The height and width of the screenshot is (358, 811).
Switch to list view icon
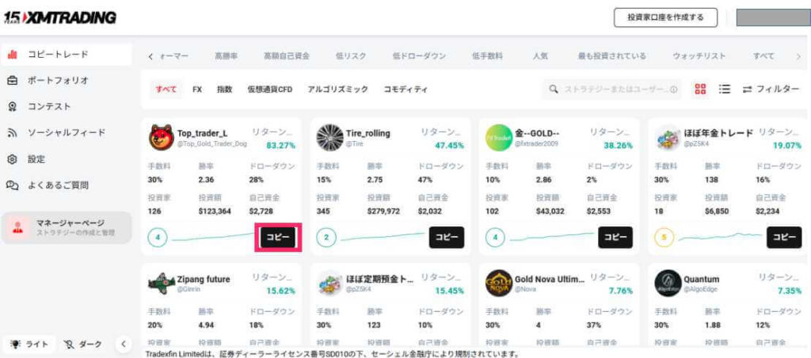pyautogui.click(x=724, y=89)
